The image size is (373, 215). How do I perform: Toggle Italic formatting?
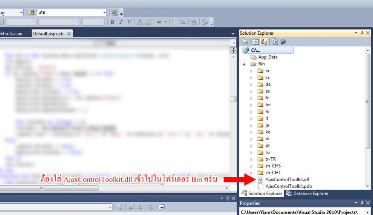[121, 22]
